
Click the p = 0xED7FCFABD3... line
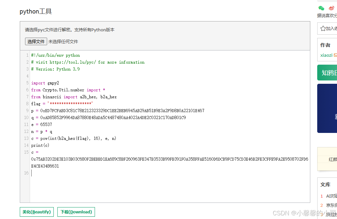(x=118, y=110)
